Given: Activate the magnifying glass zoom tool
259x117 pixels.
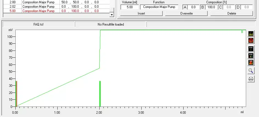Looking at the screenshot, I should tap(251, 71).
